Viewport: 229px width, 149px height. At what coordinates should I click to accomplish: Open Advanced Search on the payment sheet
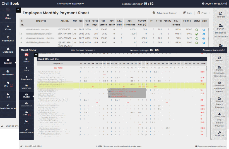click(165, 13)
